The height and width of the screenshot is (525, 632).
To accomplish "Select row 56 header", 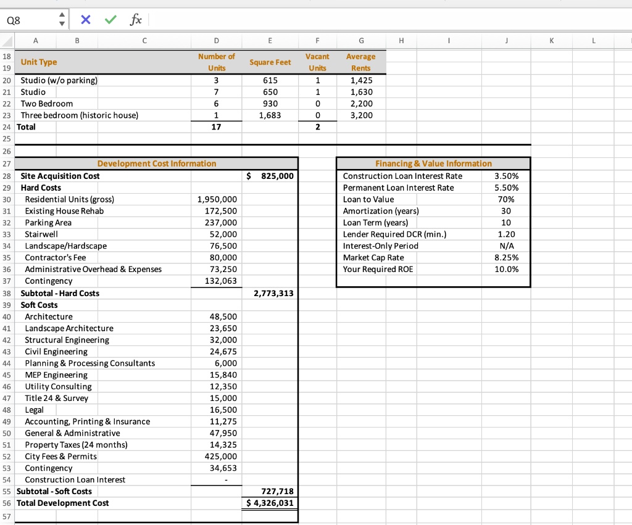I will (x=7, y=503).
